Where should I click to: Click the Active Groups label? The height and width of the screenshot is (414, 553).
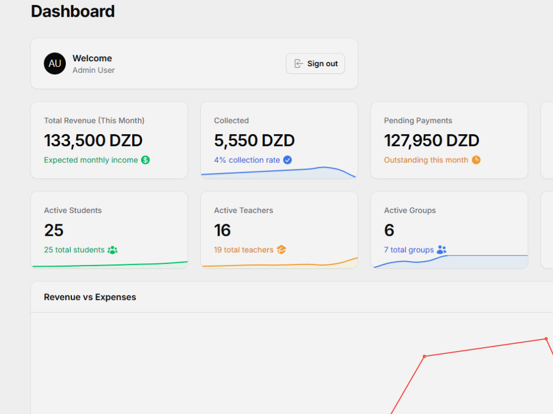click(410, 210)
